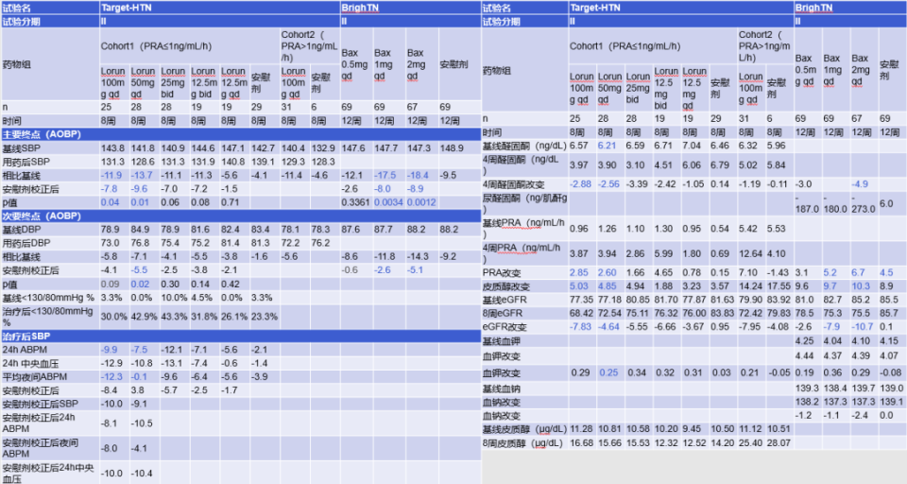Select the 24h 中央血压 row label
907x484 pixels.
(30, 363)
